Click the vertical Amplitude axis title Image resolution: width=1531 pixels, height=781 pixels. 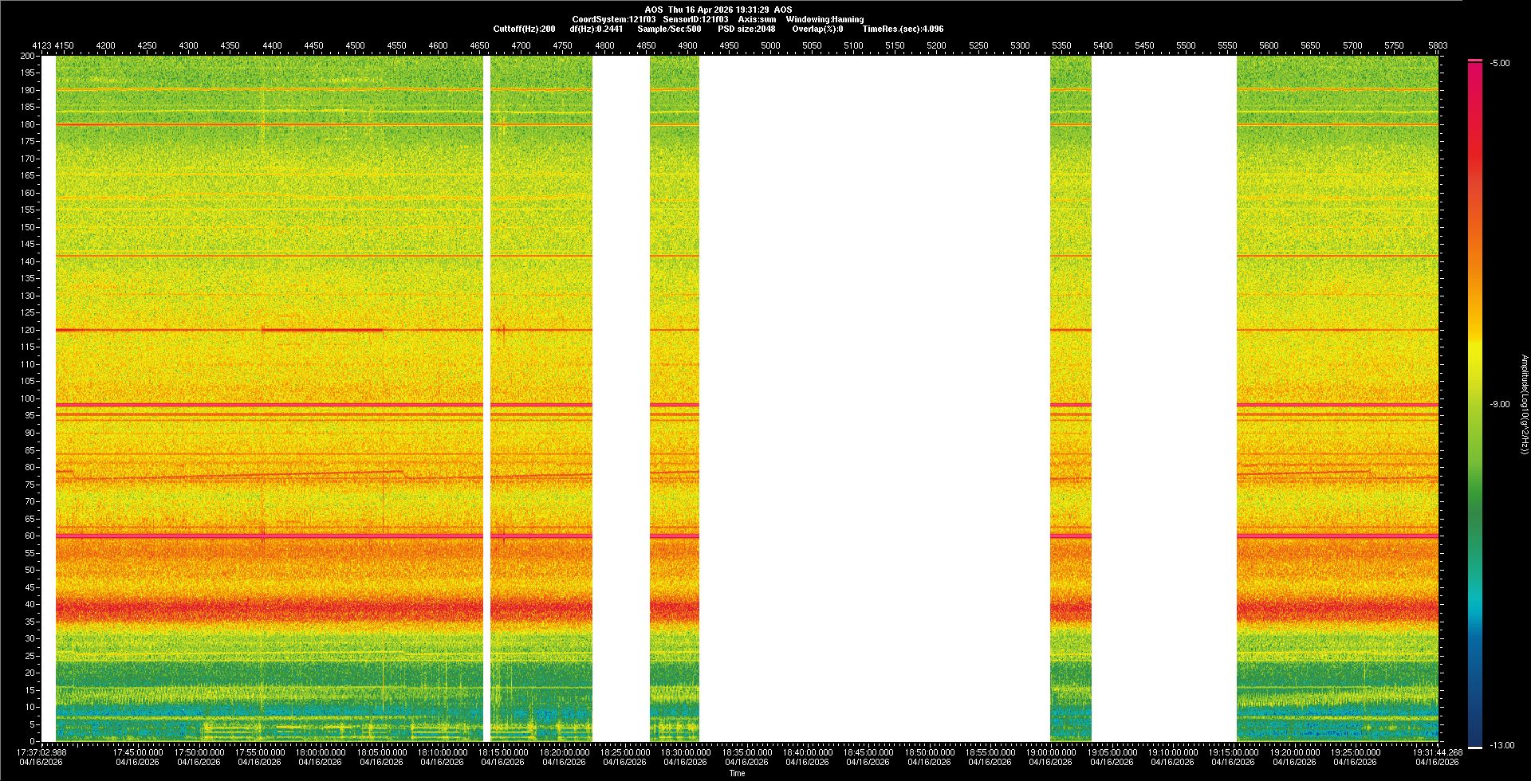[1524, 404]
